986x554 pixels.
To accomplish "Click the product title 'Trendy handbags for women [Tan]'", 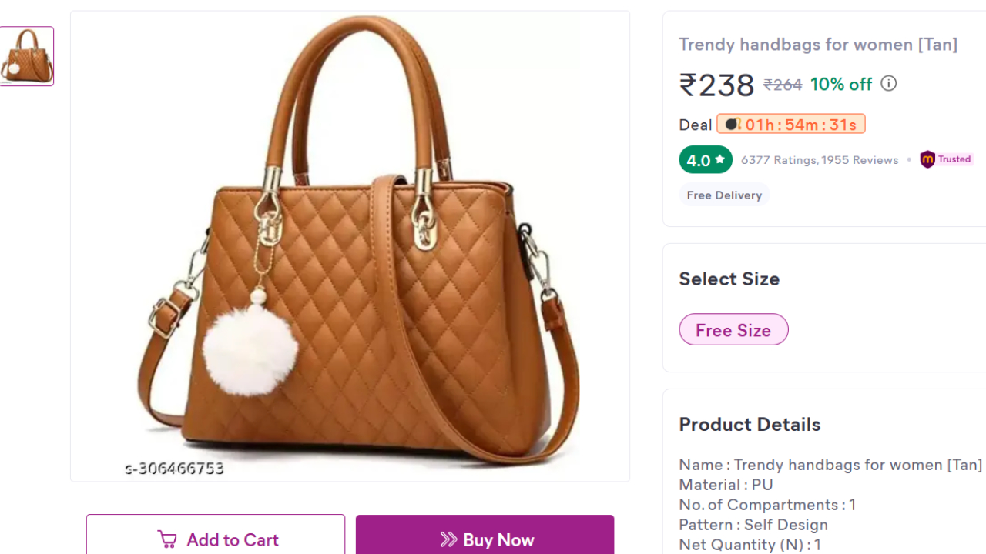I will click(x=818, y=45).
